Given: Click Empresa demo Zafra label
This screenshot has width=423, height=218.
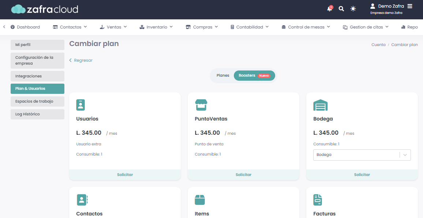Looking at the screenshot, I should click(x=386, y=13).
